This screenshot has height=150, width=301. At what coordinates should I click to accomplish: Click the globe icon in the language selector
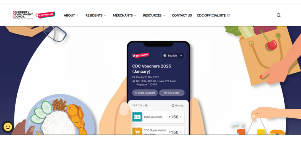click(165, 55)
